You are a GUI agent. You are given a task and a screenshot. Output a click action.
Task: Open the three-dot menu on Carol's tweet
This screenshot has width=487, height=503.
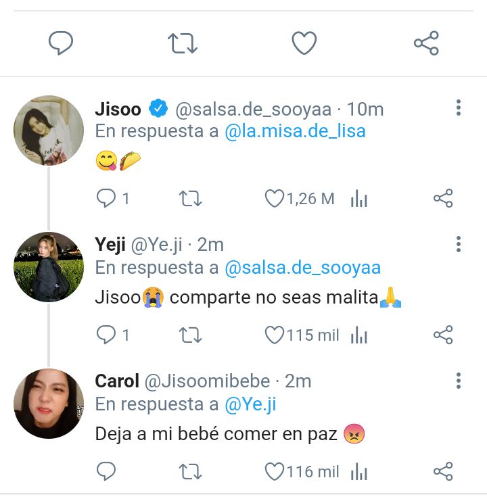[x=459, y=381]
